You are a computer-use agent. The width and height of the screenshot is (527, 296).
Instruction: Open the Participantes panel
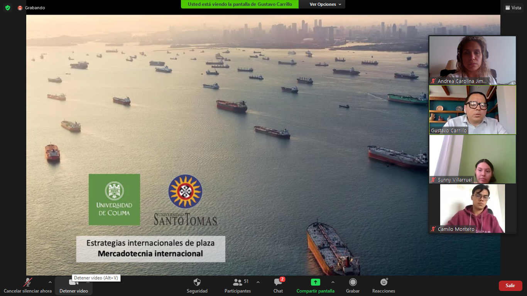click(x=238, y=286)
